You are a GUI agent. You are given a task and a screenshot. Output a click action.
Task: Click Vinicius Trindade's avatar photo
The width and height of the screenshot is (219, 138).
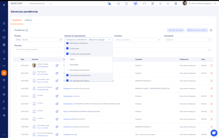tap(34, 65)
